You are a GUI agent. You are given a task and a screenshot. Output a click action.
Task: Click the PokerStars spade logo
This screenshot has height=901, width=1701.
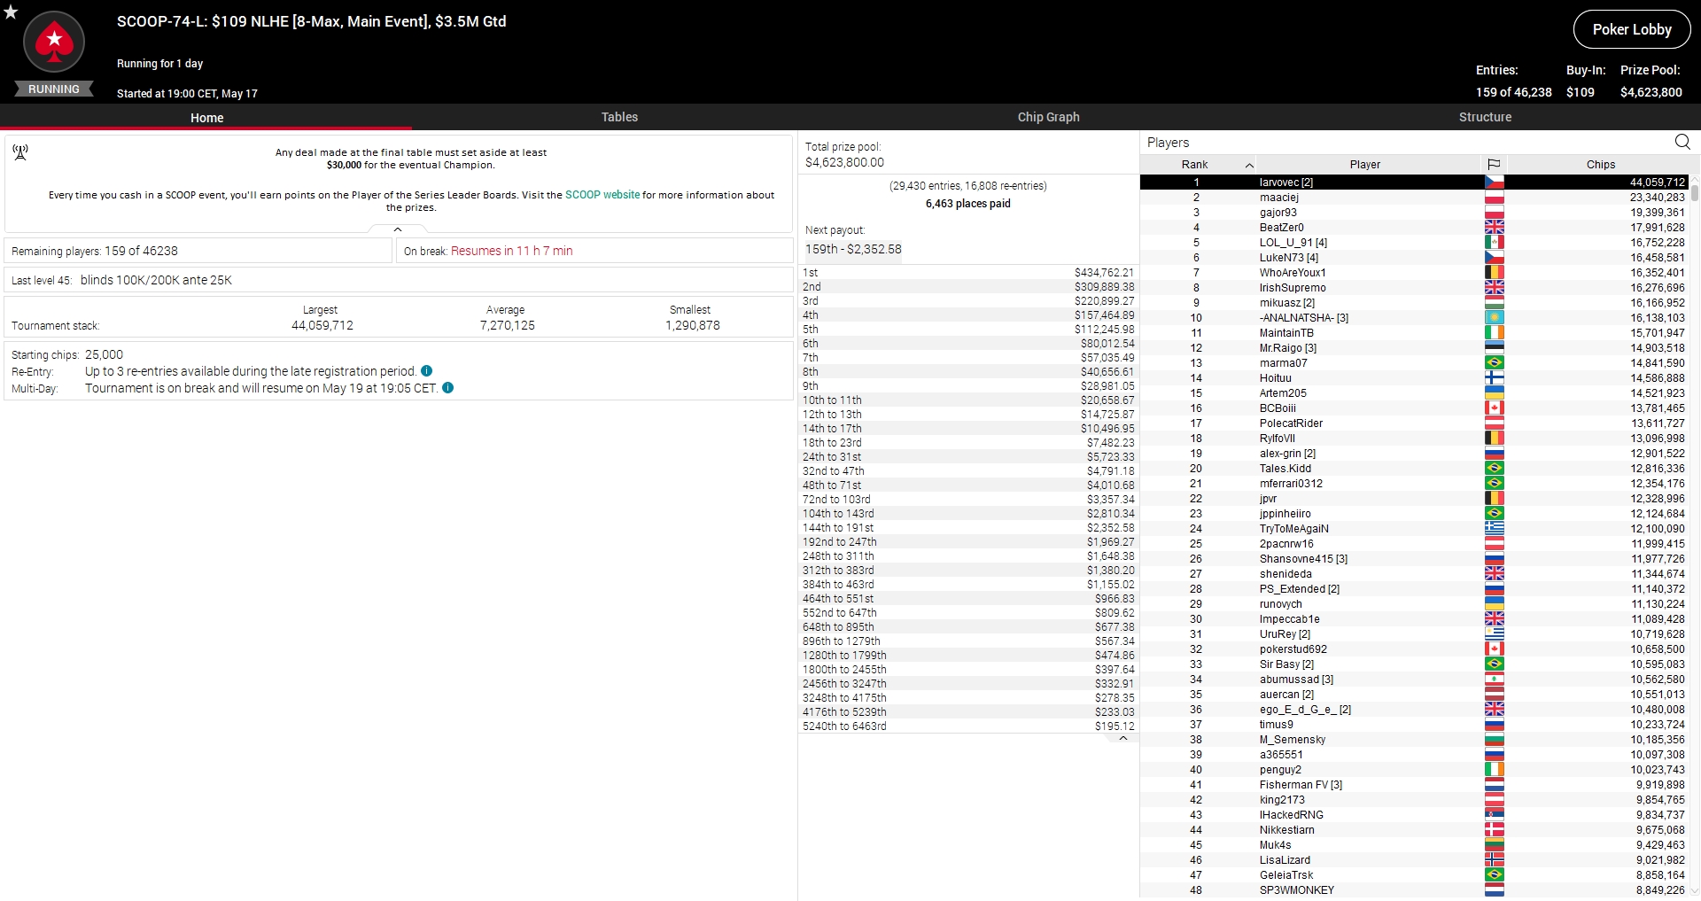(x=54, y=42)
